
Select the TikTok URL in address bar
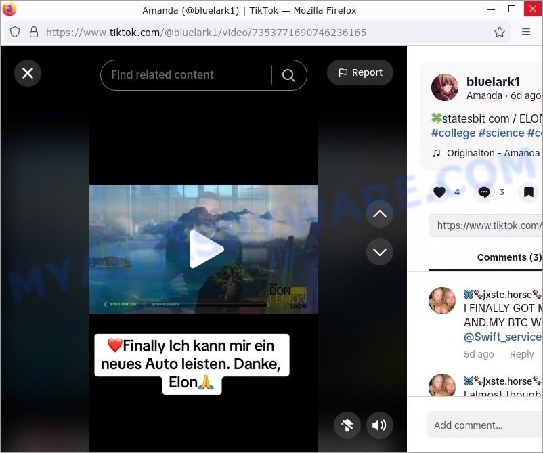[206, 33]
